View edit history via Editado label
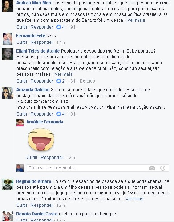 pyautogui.click(x=87, y=81)
